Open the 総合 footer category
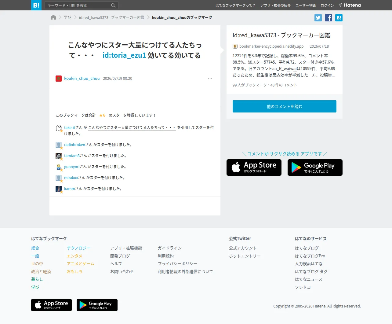 (35, 248)
